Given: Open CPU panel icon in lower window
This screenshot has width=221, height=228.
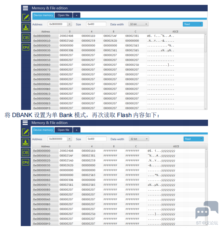Looking at the screenshot, I should [26, 162].
